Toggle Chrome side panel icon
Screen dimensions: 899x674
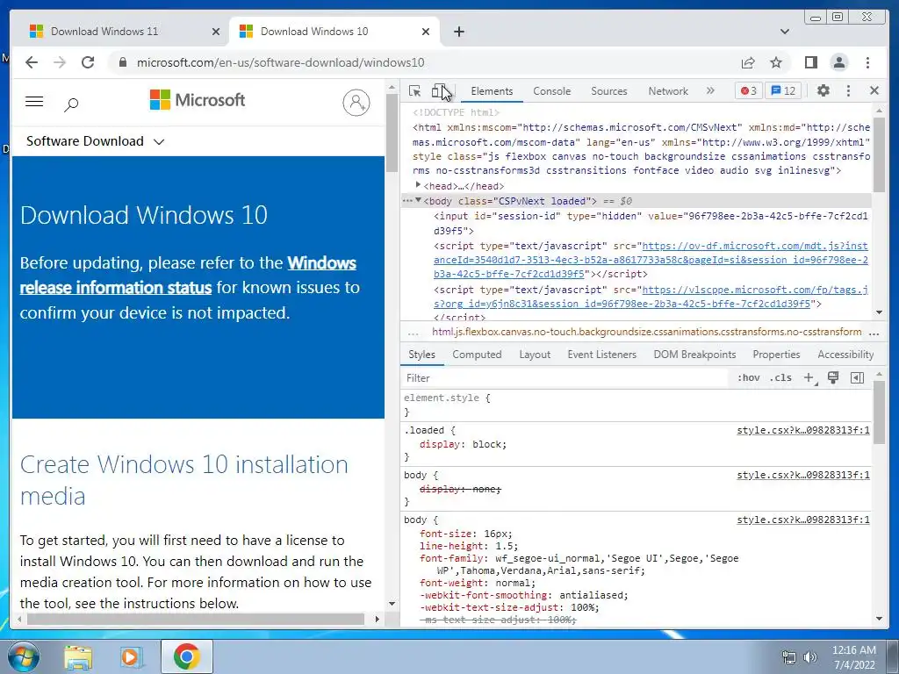(810, 62)
